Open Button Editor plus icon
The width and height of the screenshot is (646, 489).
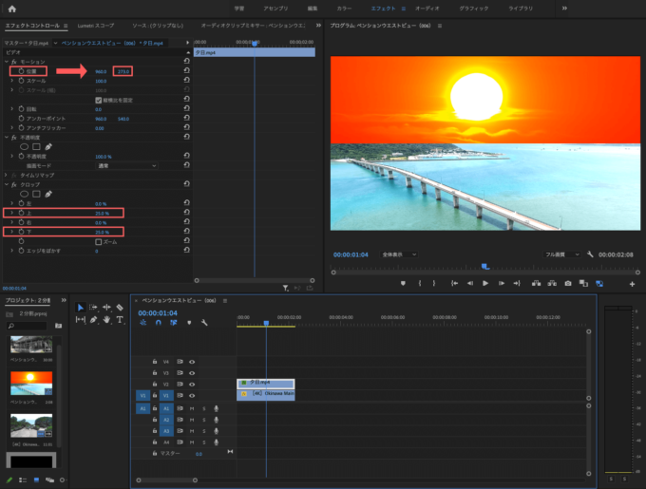point(632,284)
